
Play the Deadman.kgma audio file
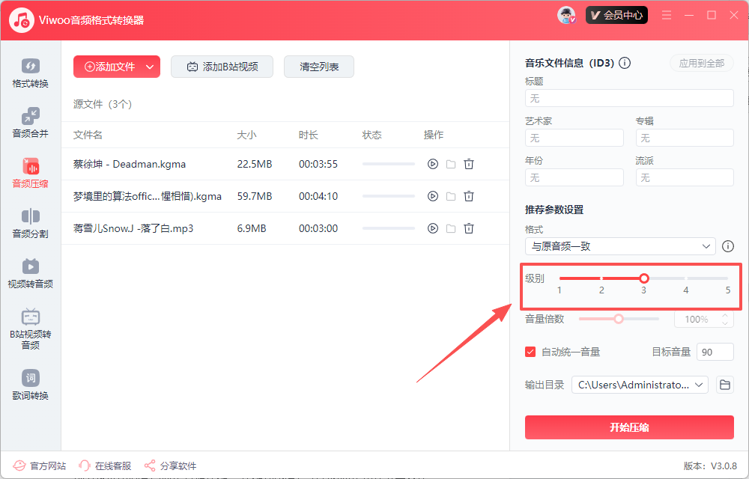[432, 164]
